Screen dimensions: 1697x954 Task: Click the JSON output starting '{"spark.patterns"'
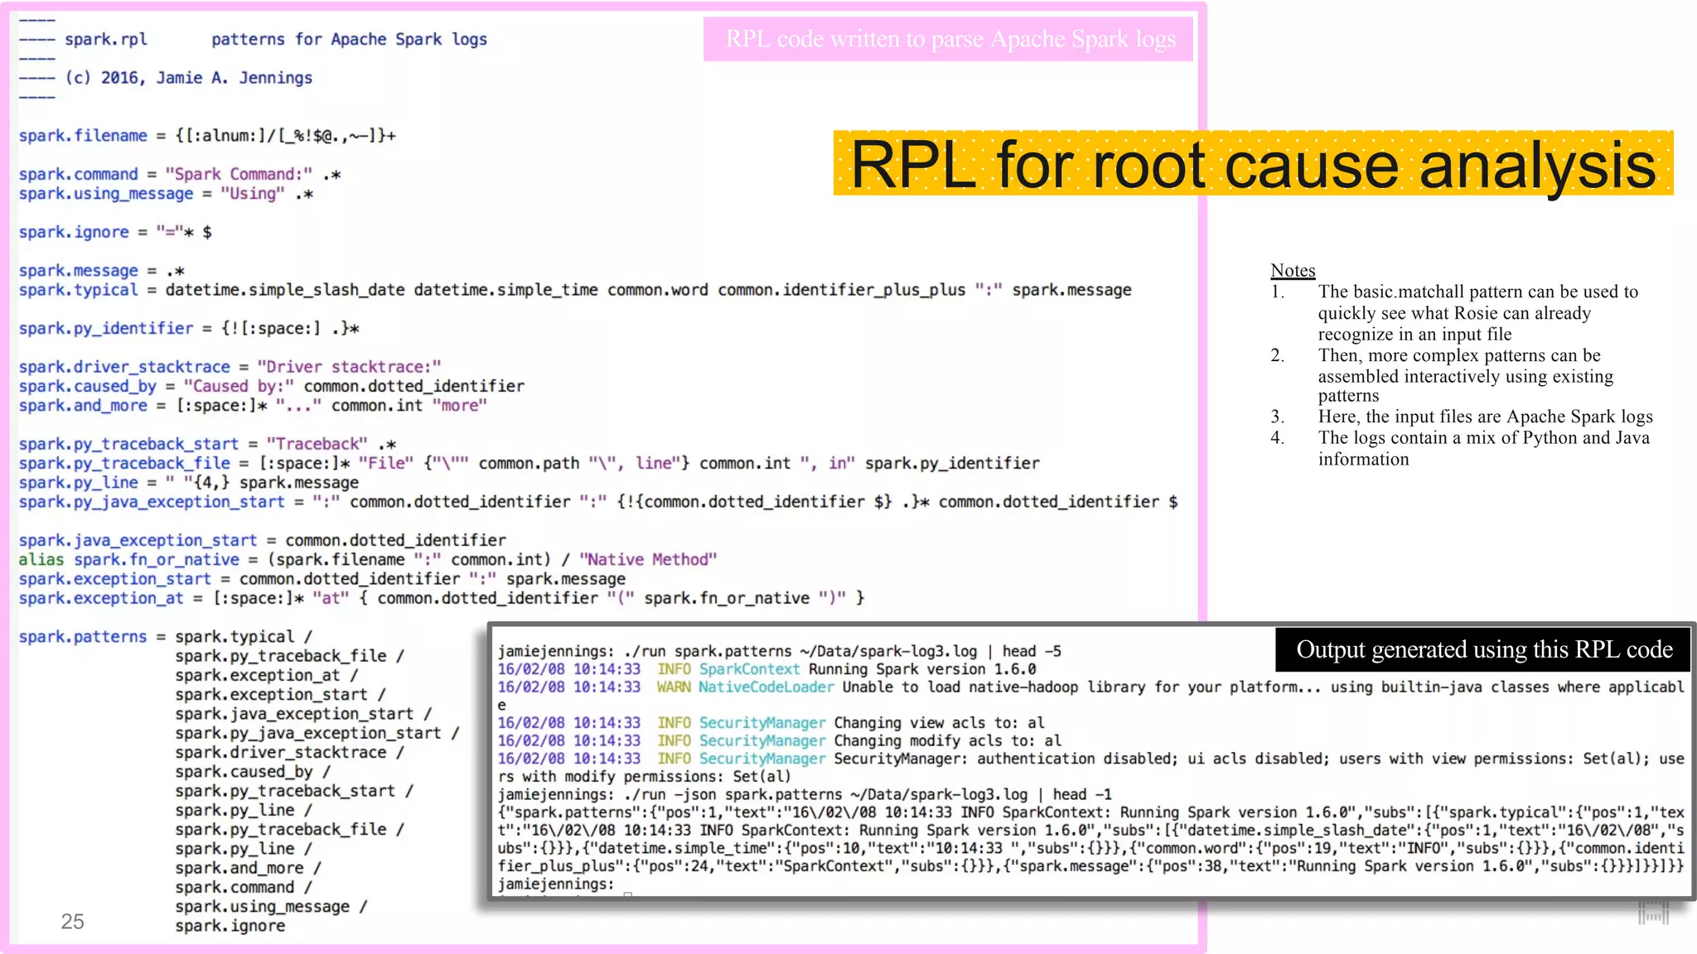[1090, 839]
